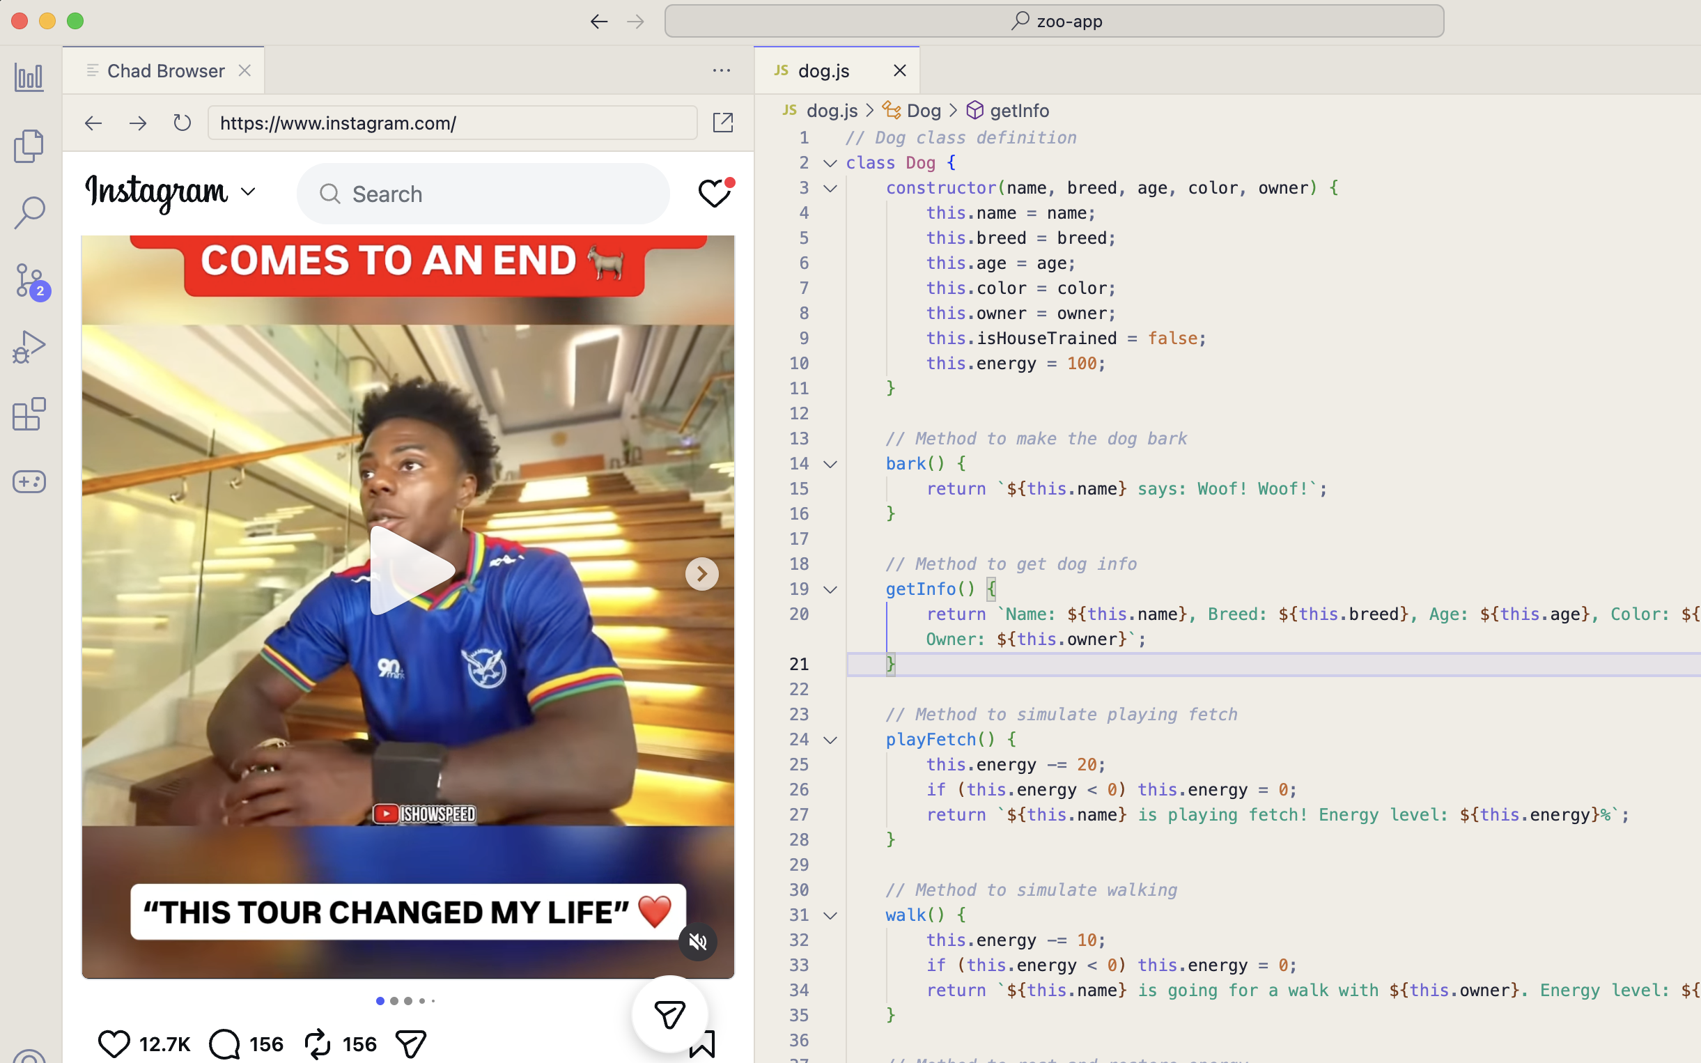Reload the embedded browser page
This screenshot has height=1063, width=1701.
[182, 123]
